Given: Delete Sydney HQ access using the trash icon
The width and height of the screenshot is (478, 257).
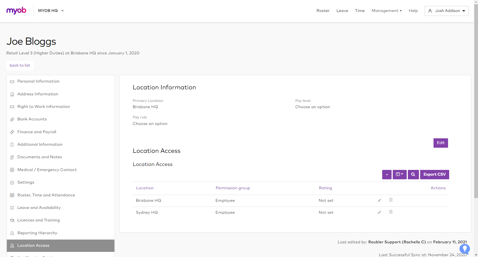Looking at the screenshot, I should 391,212.
